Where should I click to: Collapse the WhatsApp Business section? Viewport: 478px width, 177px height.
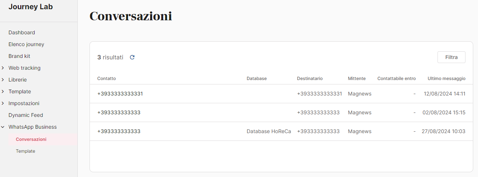[x=3, y=127]
